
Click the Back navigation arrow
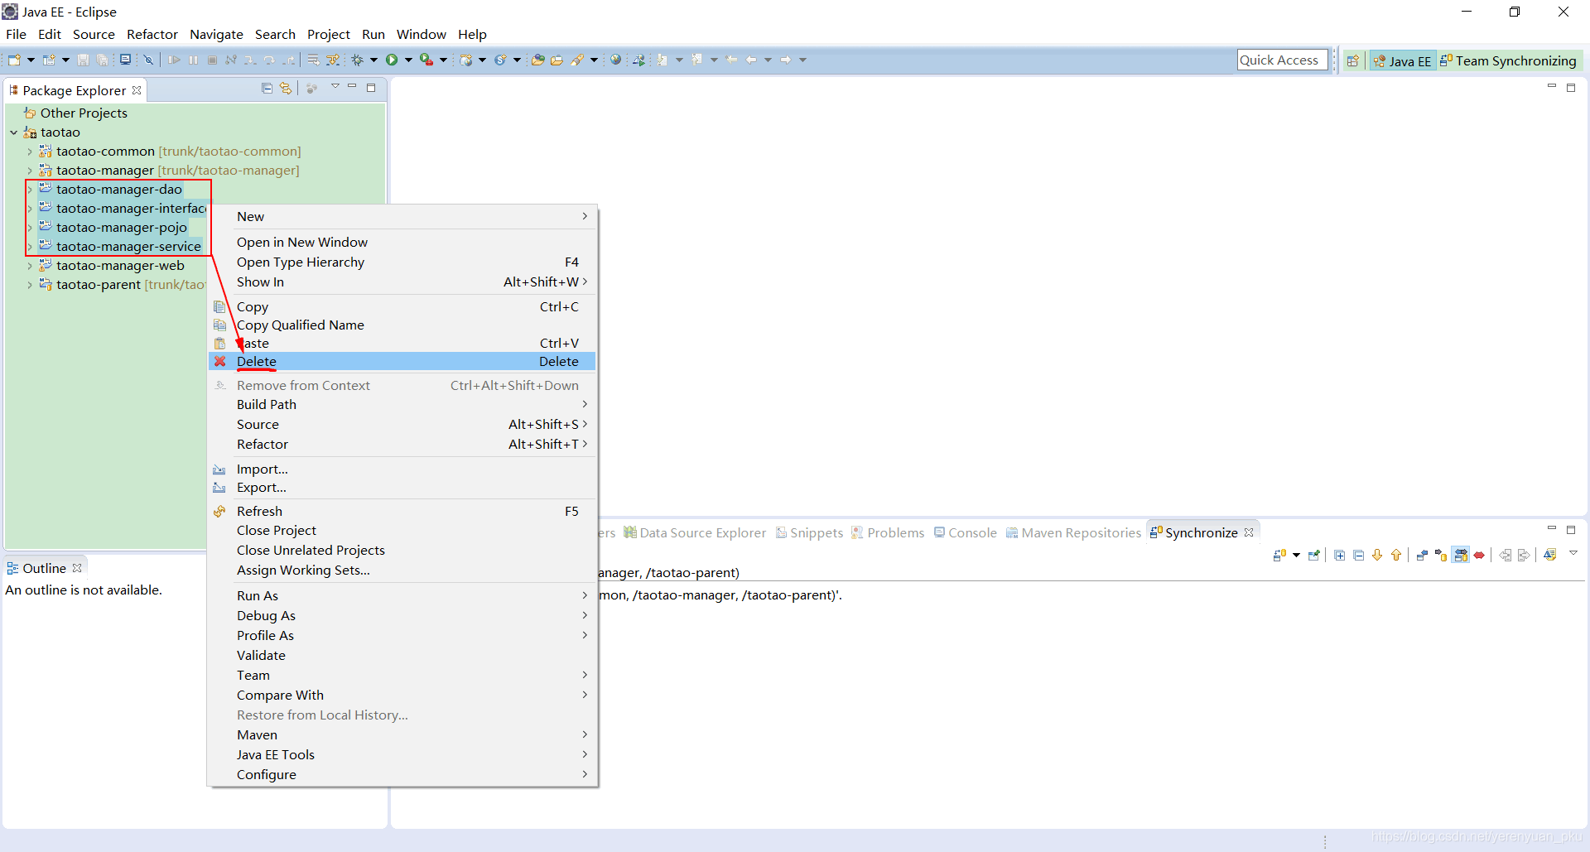[x=751, y=60]
